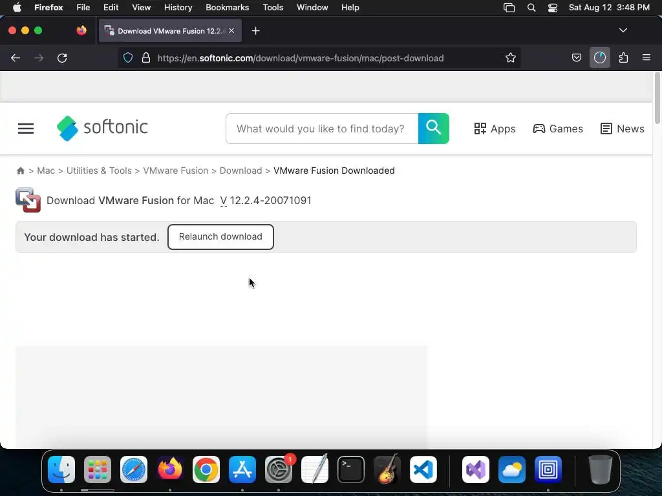Go to Utilities & Tools breadcrumb
Image resolution: width=662 pixels, height=496 pixels.
[99, 170]
